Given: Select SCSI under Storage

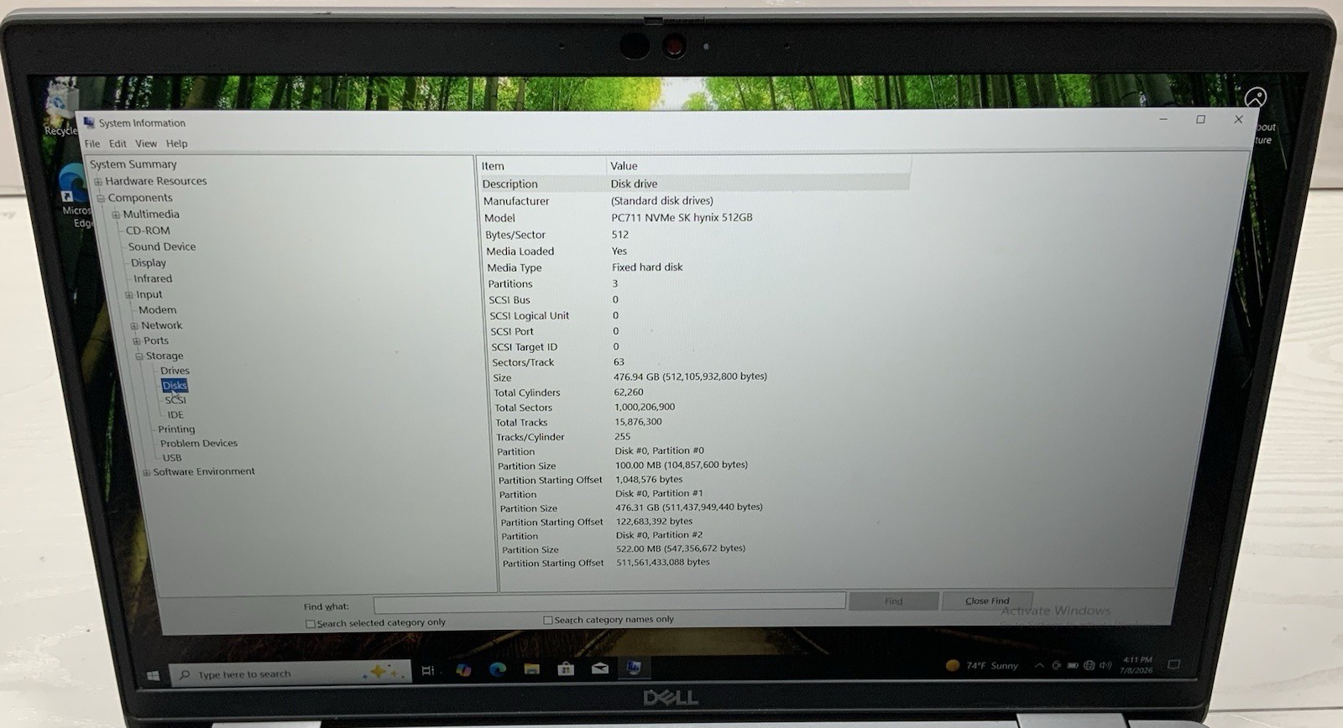Looking at the screenshot, I should [175, 401].
